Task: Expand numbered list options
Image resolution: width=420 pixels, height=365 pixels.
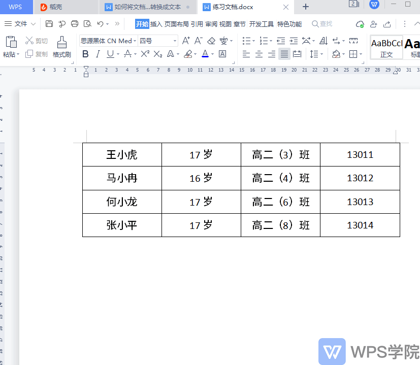Action: 271,41
